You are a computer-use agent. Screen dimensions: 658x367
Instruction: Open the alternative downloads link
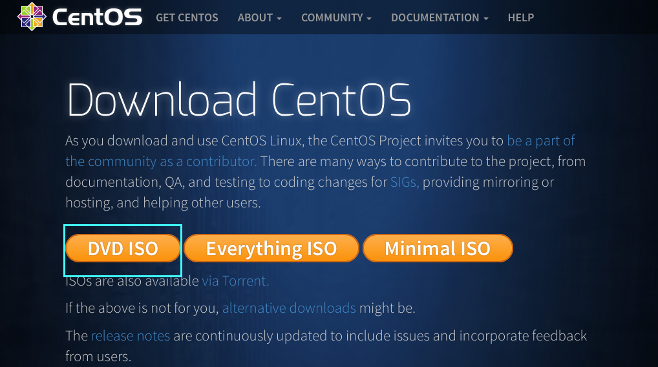coord(289,308)
